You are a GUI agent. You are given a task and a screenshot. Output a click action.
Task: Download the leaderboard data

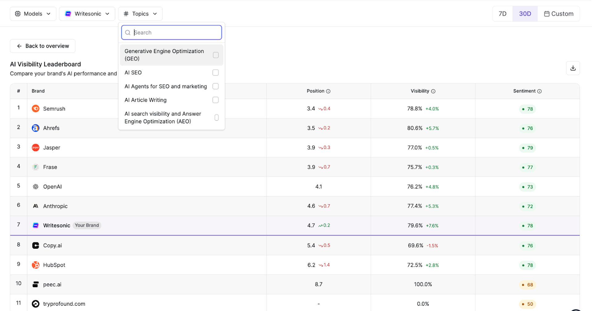click(573, 68)
